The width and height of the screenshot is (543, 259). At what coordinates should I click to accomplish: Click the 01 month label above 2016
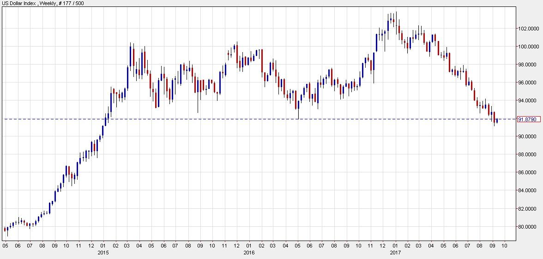249,246
